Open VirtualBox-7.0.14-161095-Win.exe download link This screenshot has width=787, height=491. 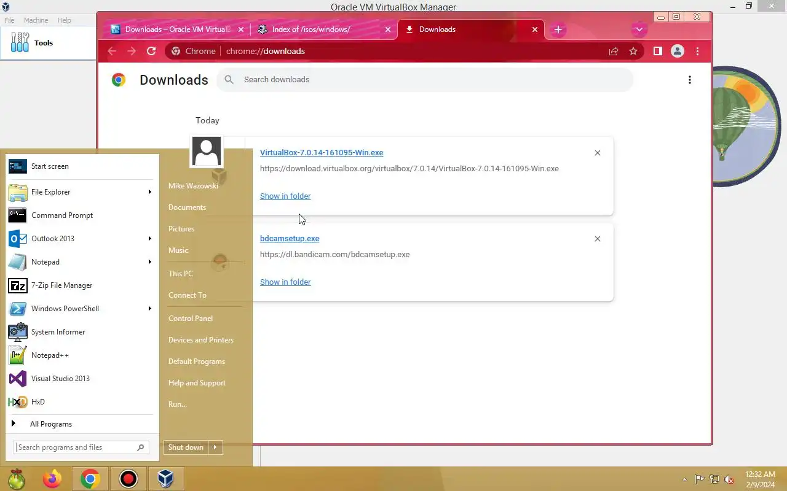tap(322, 153)
